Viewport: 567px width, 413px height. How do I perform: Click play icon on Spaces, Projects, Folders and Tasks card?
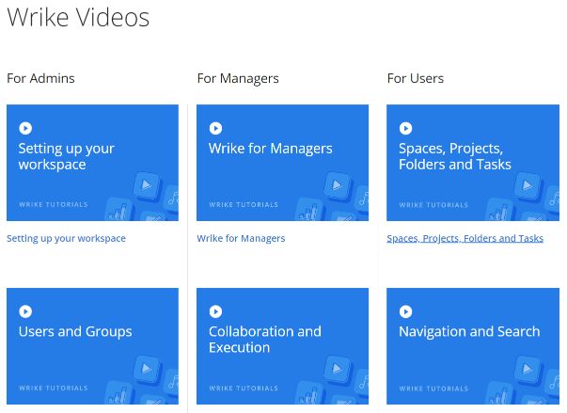[x=405, y=128]
